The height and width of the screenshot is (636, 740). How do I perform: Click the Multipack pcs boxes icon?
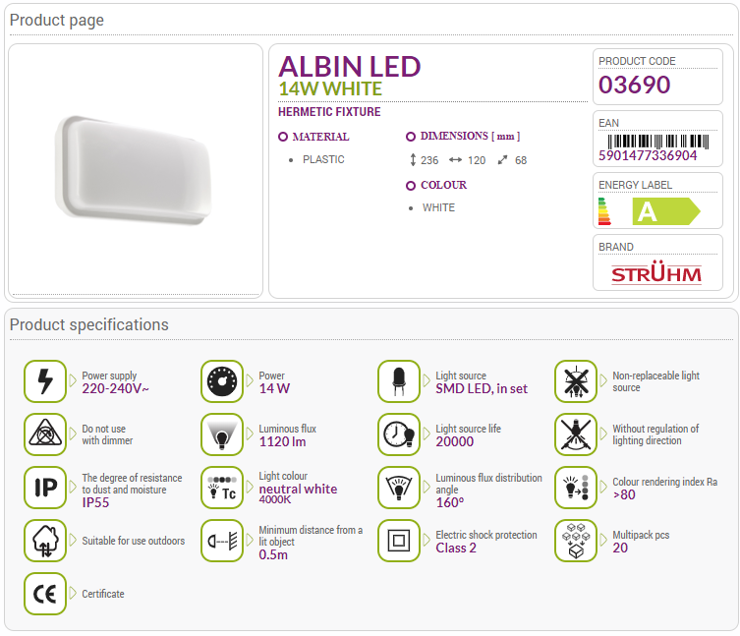pos(576,540)
